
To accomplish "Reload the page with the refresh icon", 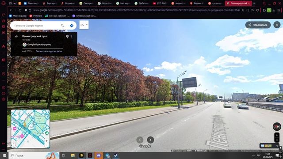I will click(20, 10).
